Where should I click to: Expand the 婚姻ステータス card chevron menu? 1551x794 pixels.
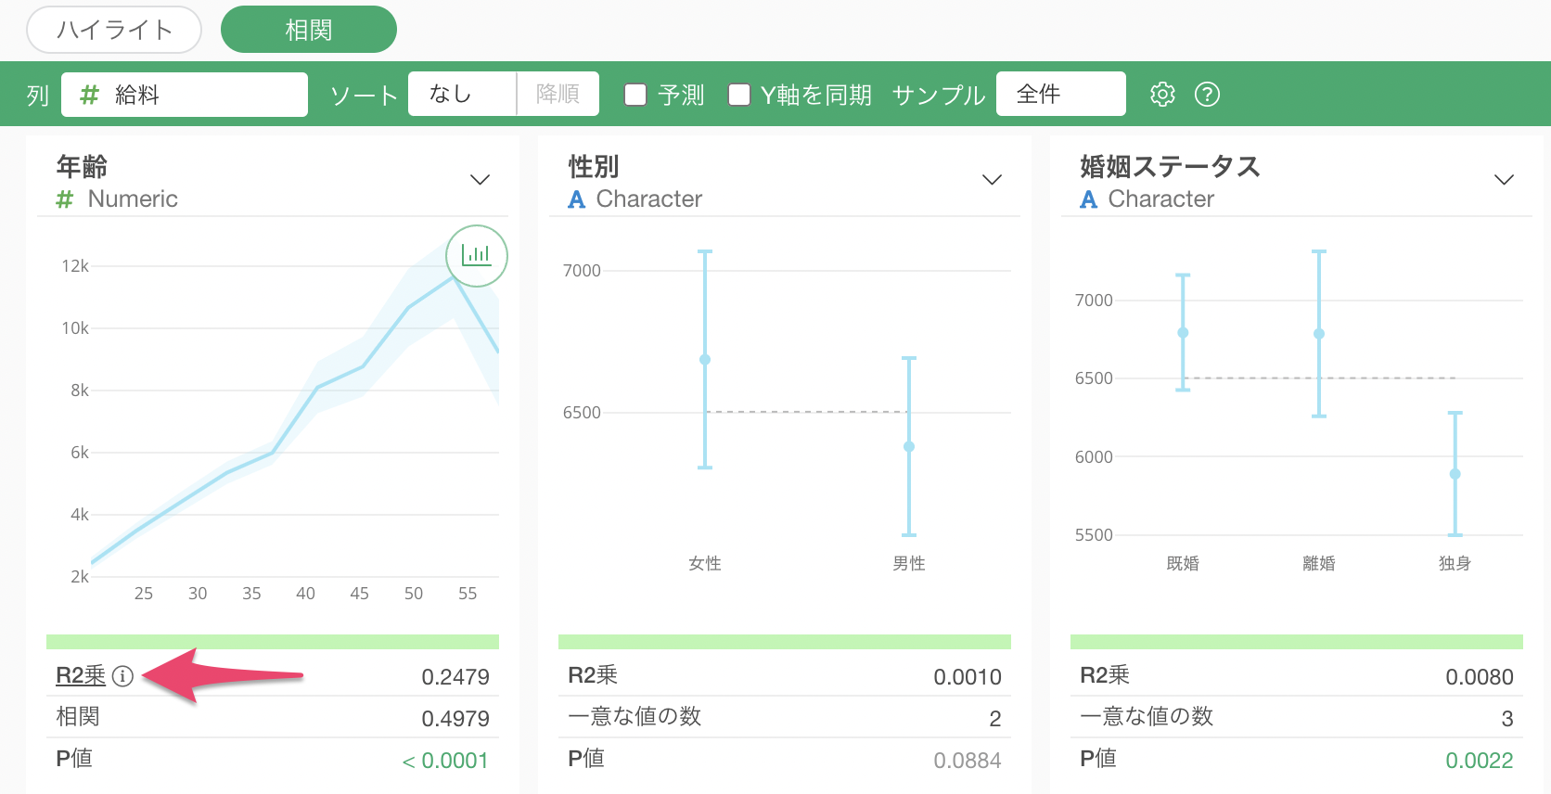tap(1504, 179)
